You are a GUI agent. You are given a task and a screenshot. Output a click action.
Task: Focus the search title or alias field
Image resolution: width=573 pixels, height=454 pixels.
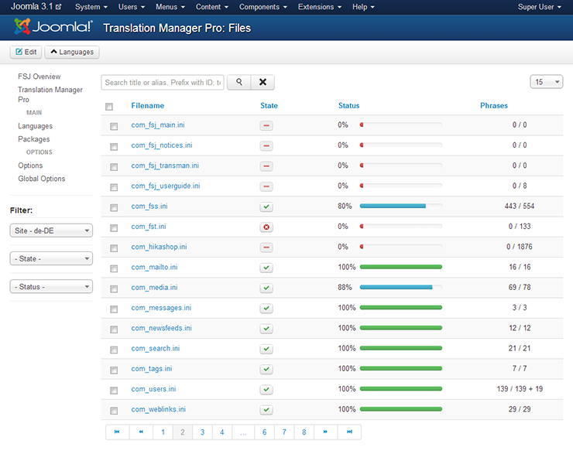click(x=163, y=83)
